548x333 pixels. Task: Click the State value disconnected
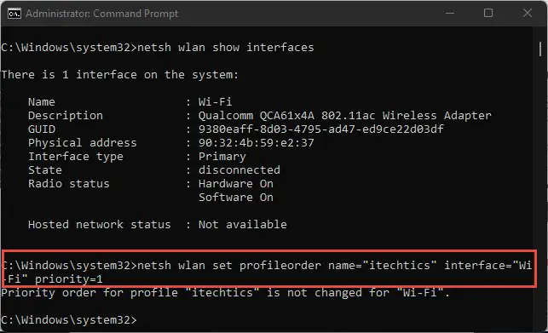point(239,169)
